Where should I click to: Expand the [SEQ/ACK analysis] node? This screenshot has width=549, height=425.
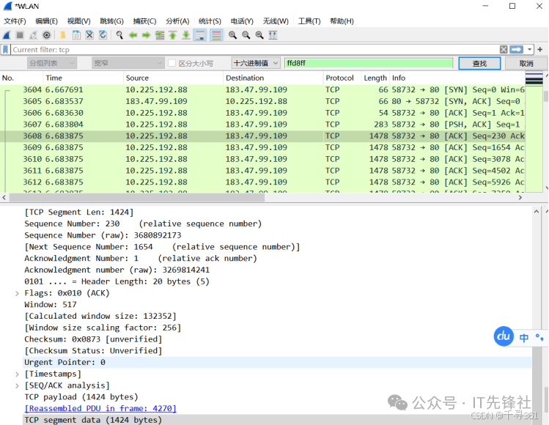(18, 385)
